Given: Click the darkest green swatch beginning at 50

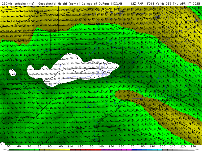Looking at the screenshot, I should click(x=11, y=149).
